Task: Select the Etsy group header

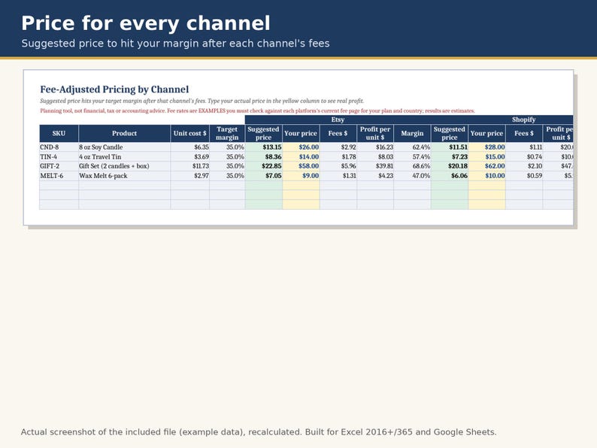Action: pos(338,120)
